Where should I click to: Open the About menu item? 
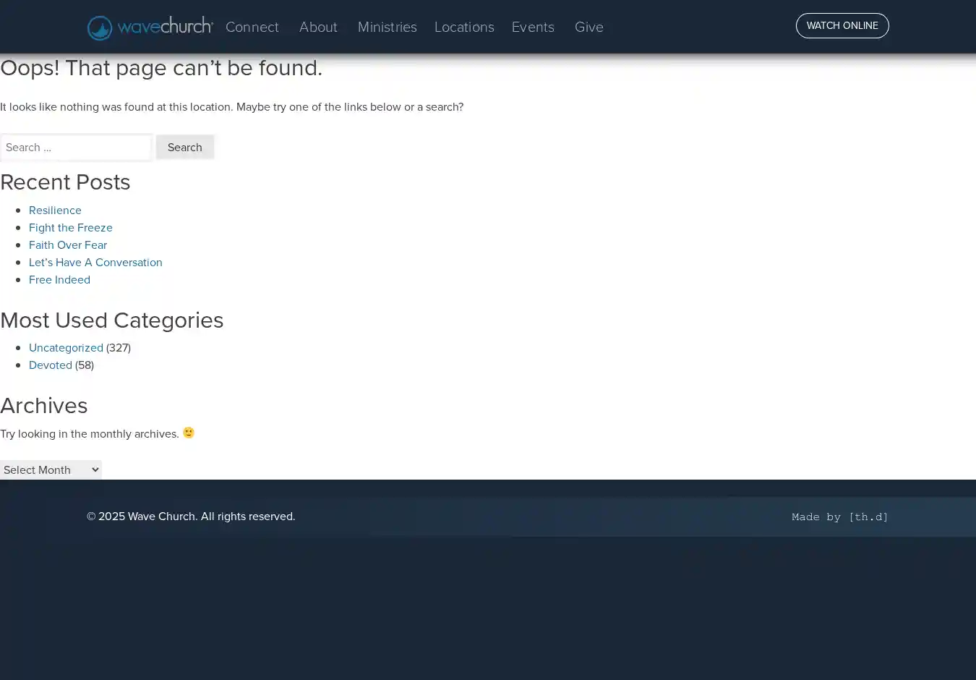[318, 27]
